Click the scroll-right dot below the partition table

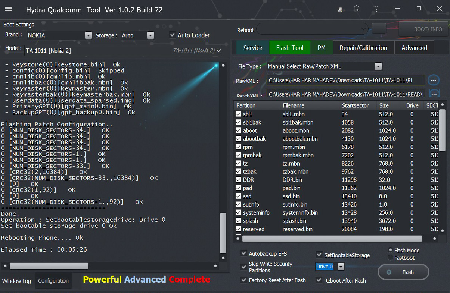point(434,239)
